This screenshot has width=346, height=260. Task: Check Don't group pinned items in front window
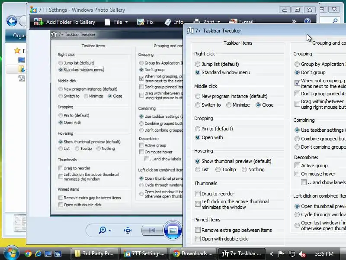[x=297, y=94]
